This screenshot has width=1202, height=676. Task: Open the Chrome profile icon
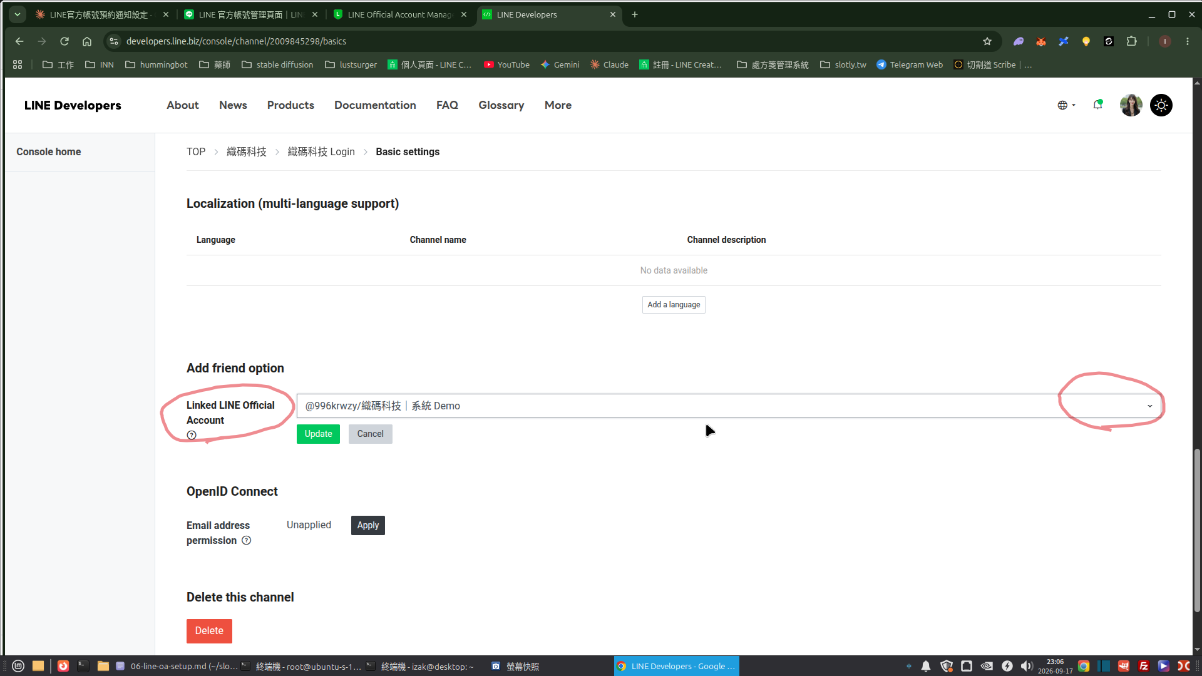pyautogui.click(x=1165, y=41)
